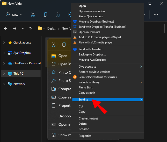This screenshot has width=167, height=142.
Task: Click the Cut scissors icon in toolbar
Action: pyautogui.click(x=33, y=15)
